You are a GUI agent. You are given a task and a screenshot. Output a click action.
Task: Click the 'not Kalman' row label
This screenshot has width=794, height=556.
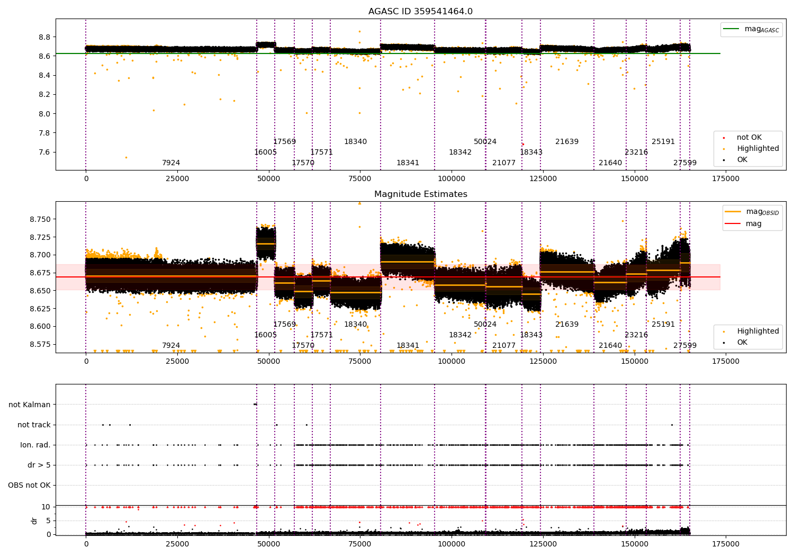(30, 405)
